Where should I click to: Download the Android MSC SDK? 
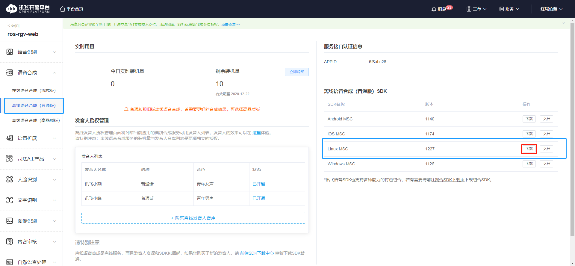click(x=529, y=119)
